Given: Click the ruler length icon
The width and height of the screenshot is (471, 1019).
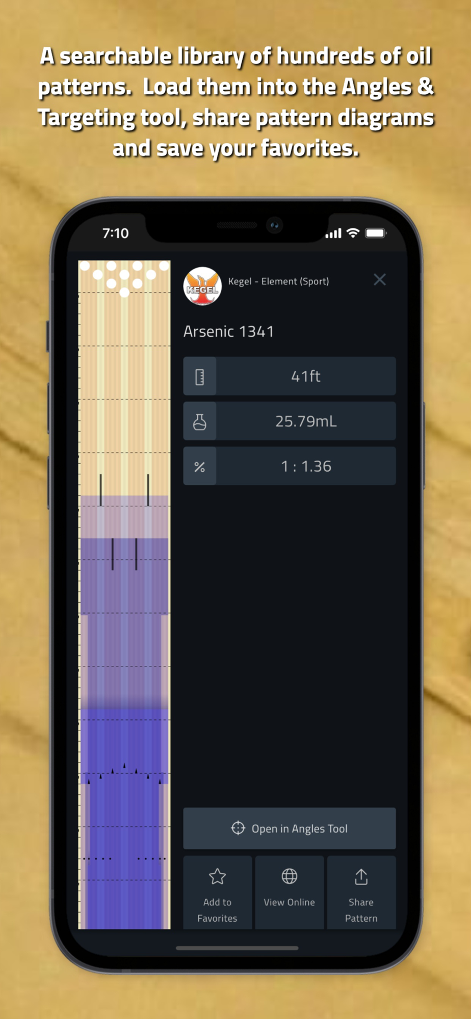Looking at the screenshot, I should point(200,377).
